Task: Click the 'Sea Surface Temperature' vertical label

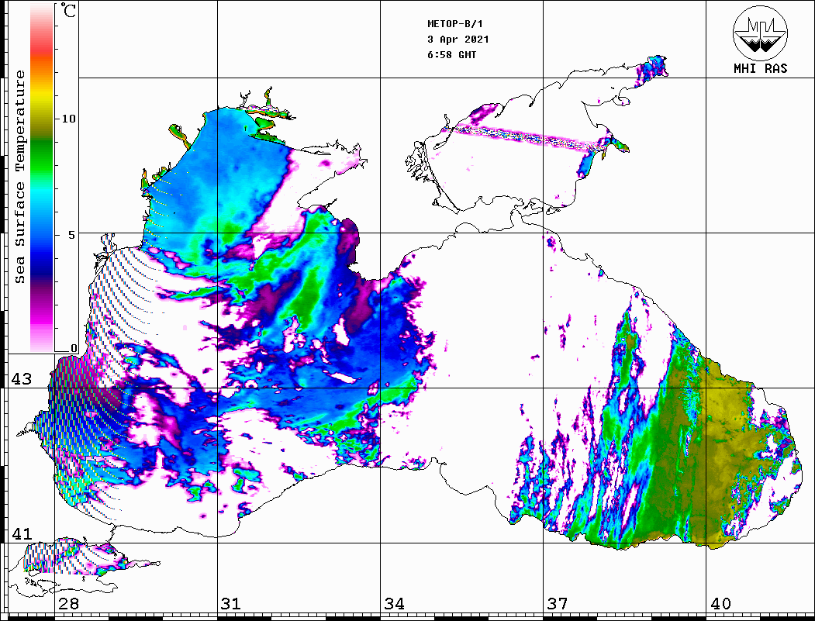Action: [19, 178]
